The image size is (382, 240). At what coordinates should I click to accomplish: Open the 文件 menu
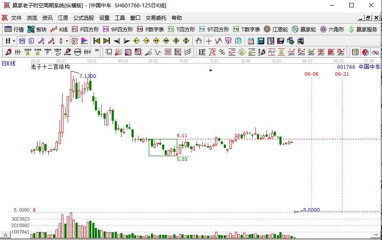coord(16,18)
